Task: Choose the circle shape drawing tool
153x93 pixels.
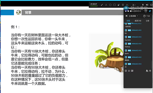Action: point(110,5)
